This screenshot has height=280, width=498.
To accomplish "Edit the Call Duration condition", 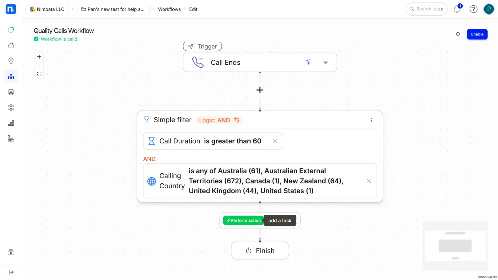I will click(213, 141).
